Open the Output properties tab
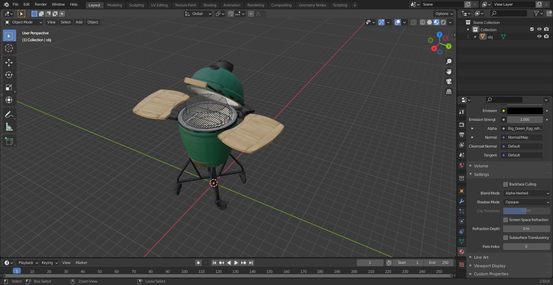The width and height of the screenshot is (553, 285). (462, 135)
